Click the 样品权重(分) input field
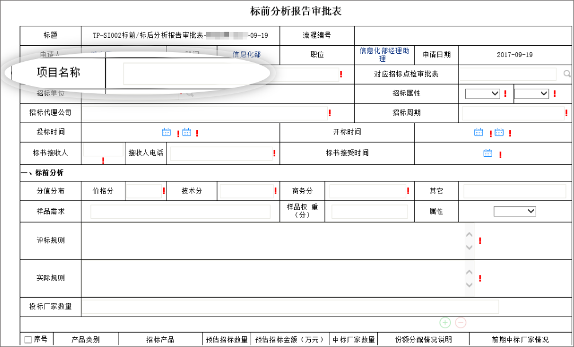Image resolution: width=574 pixels, height=347 pixels. 369,212
